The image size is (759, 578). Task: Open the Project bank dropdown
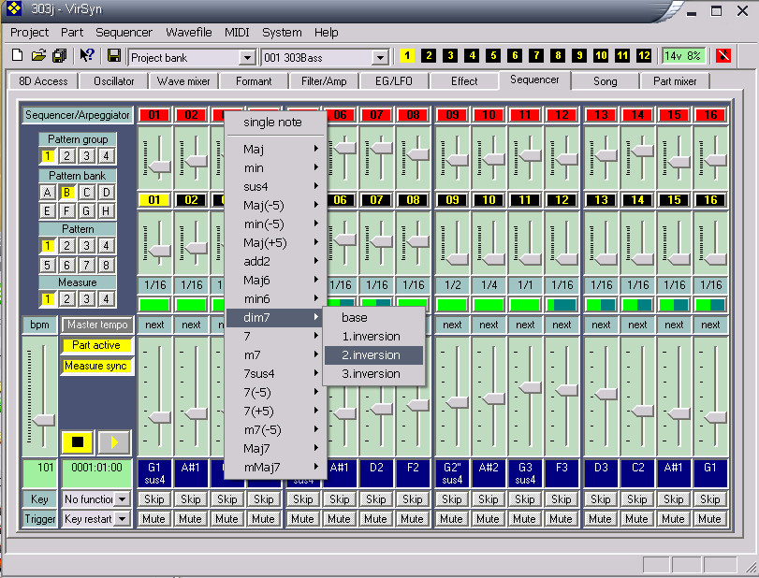click(247, 58)
